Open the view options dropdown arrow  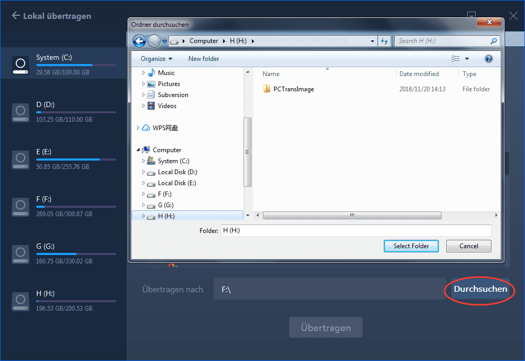tap(467, 59)
